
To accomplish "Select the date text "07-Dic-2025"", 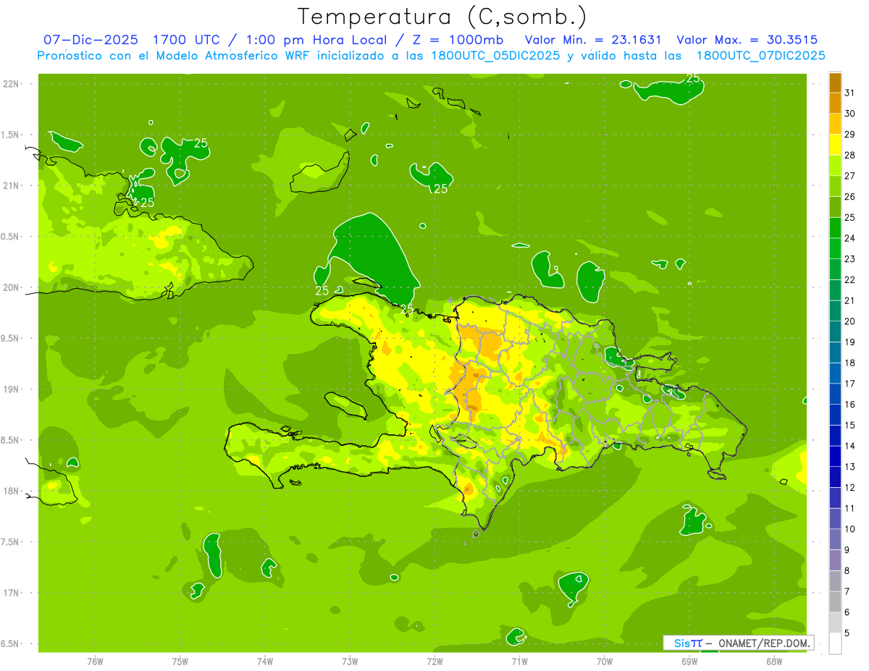I will [x=91, y=40].
